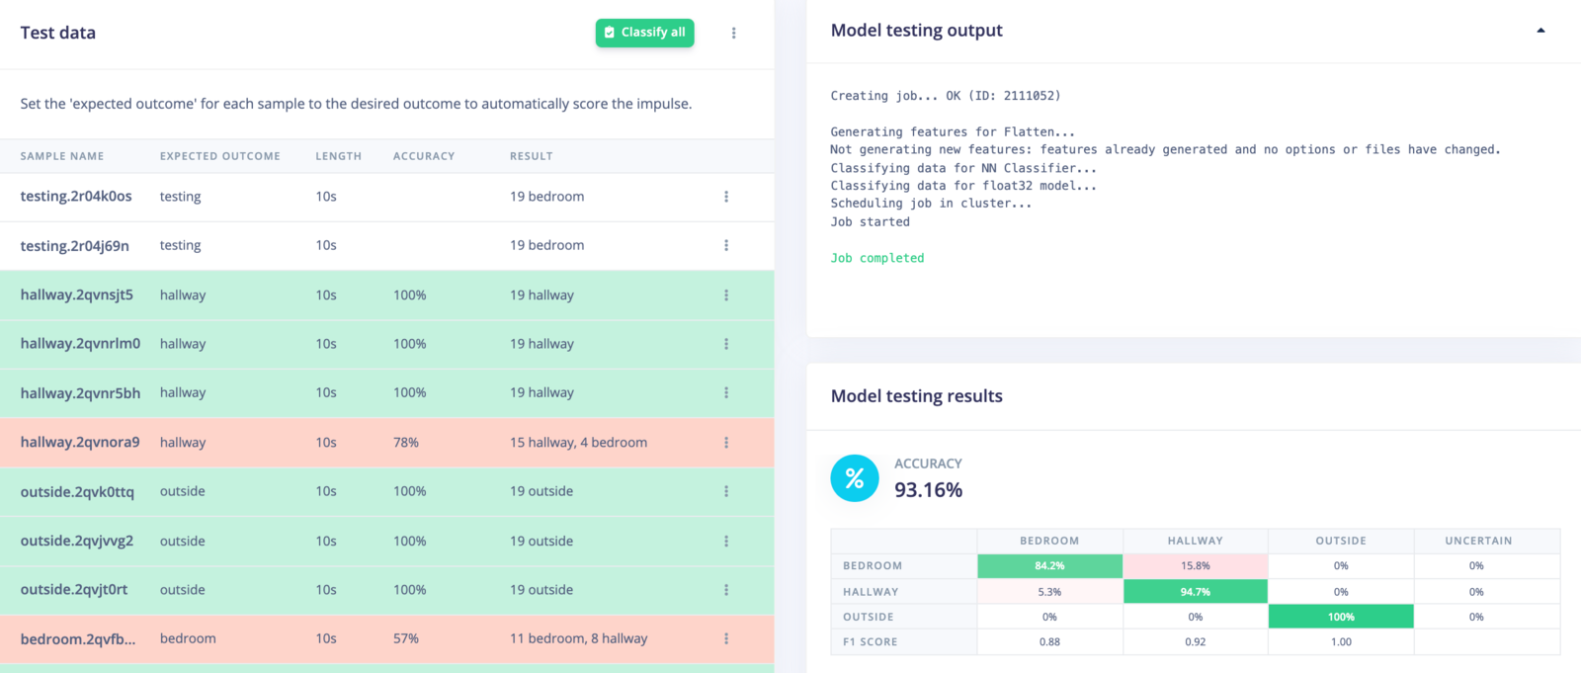This screenshot has width=1581, height=673.
Task: Click the ACCURACY column header
Action: [x=424, y=156]
